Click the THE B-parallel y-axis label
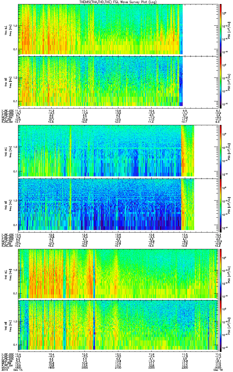Image resolution: width=233 pixels, height=372 pixels. (7, 326)
